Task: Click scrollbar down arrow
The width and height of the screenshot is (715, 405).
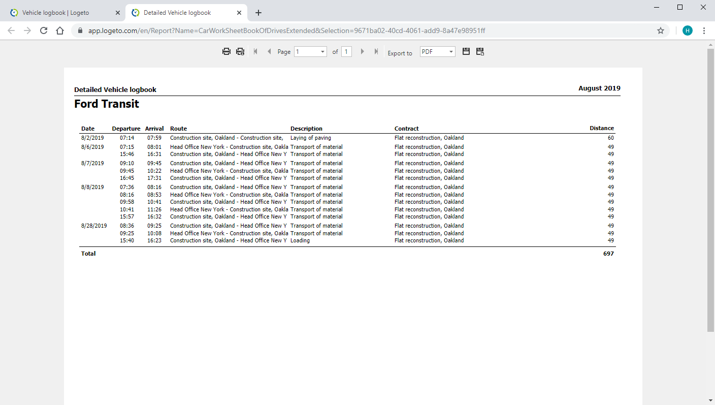Action: (x=710, y=400)
